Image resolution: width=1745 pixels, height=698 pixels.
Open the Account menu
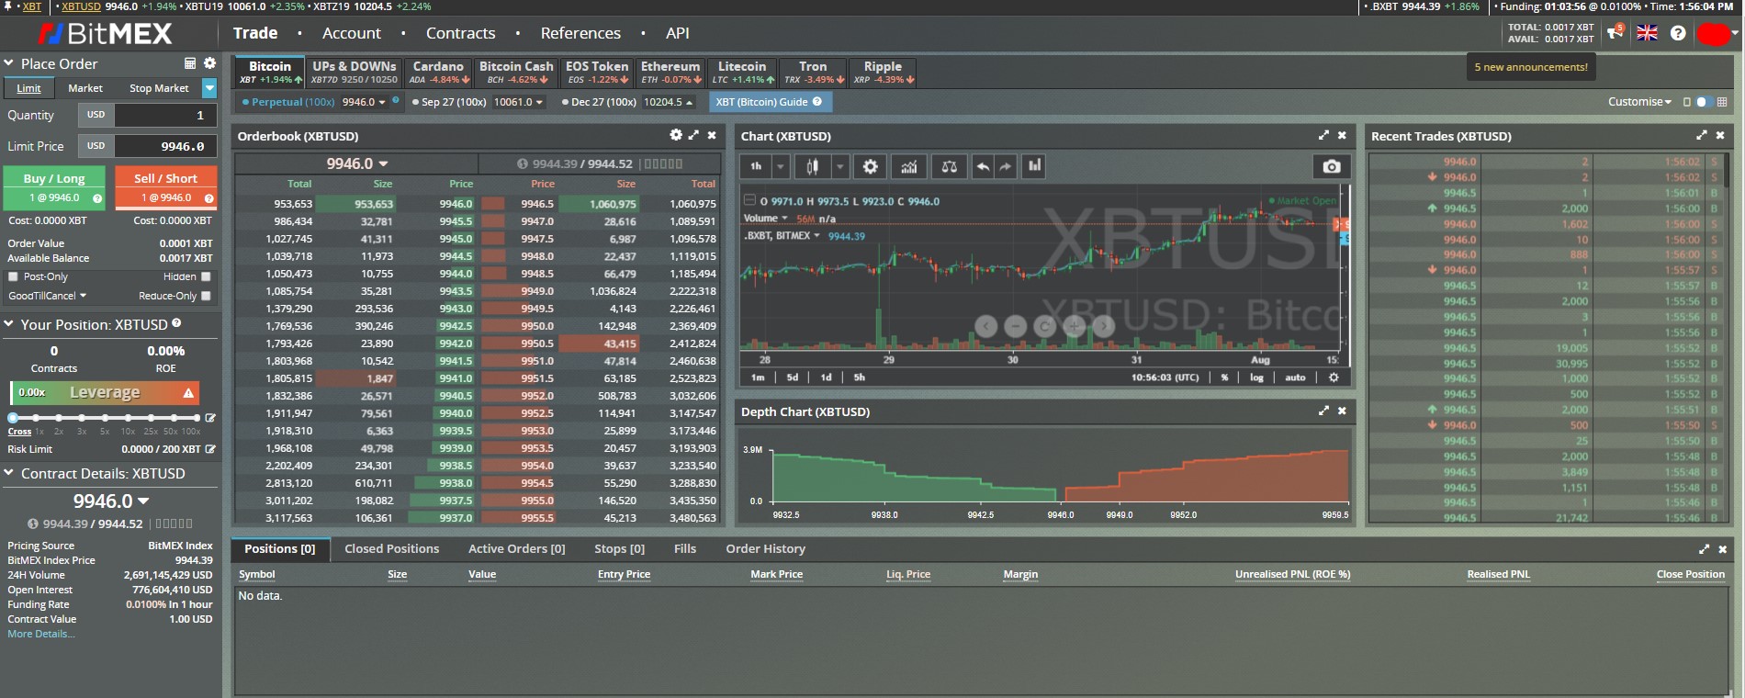pyautogui.click(x=352, y=33)
